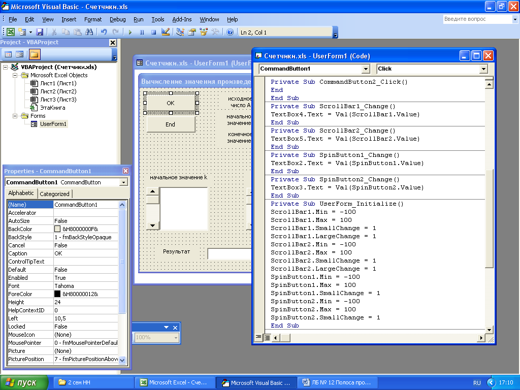Click the Insert UserForm toolbar icon
Screen dimensions: 520x390
coord(22,32)
